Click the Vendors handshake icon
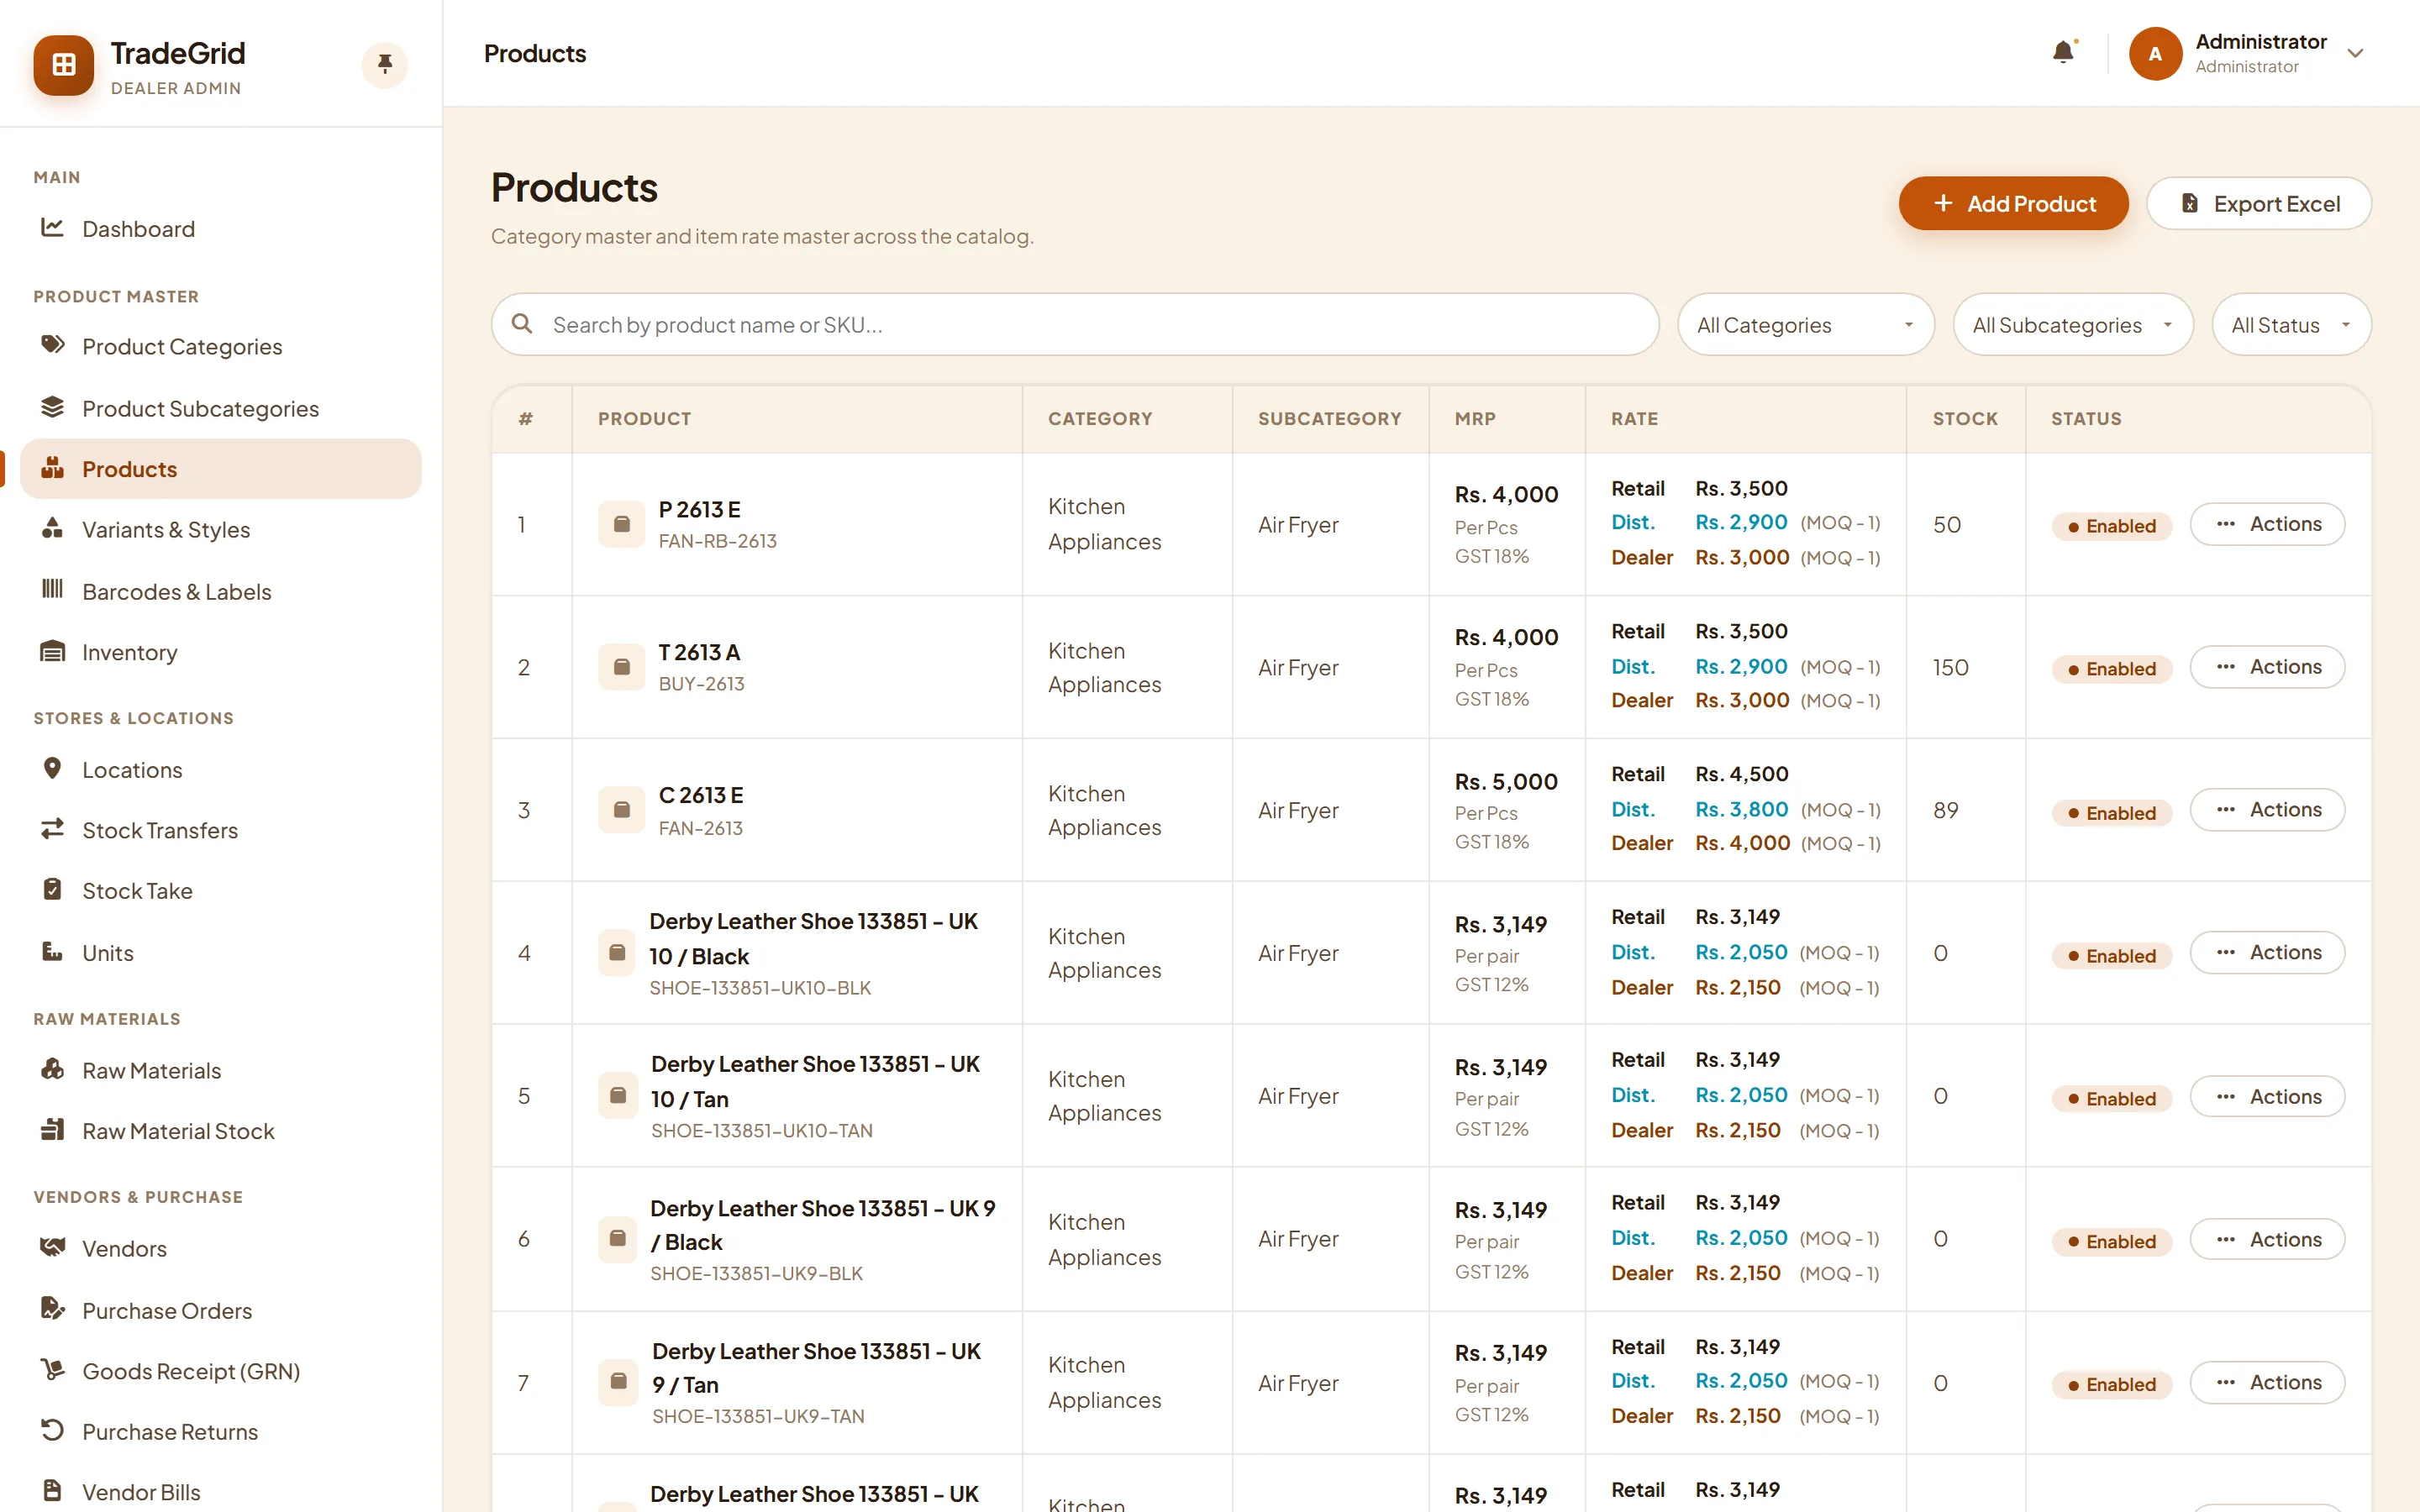Screen dimensions: 2420x1512 pyautogui.click(x=52, y=1247)
